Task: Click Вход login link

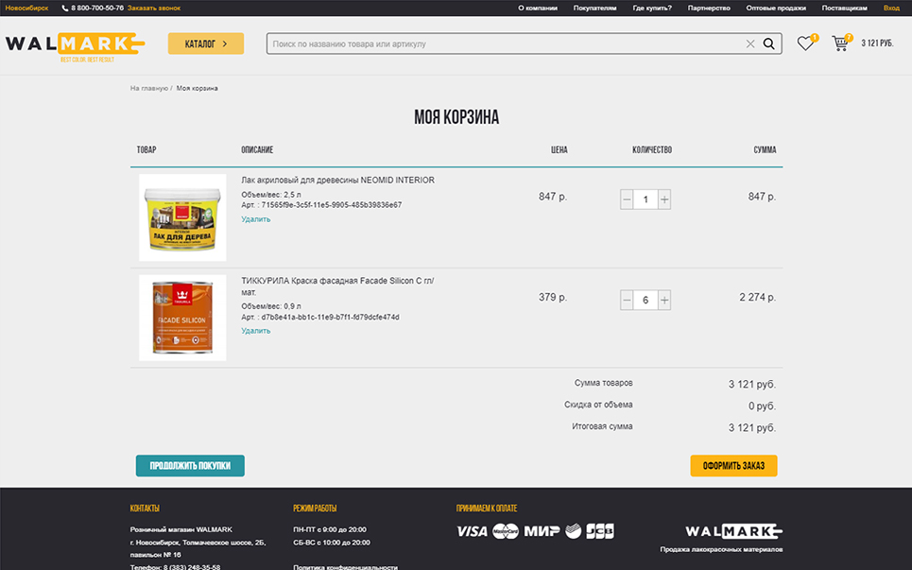Action: 891,9
